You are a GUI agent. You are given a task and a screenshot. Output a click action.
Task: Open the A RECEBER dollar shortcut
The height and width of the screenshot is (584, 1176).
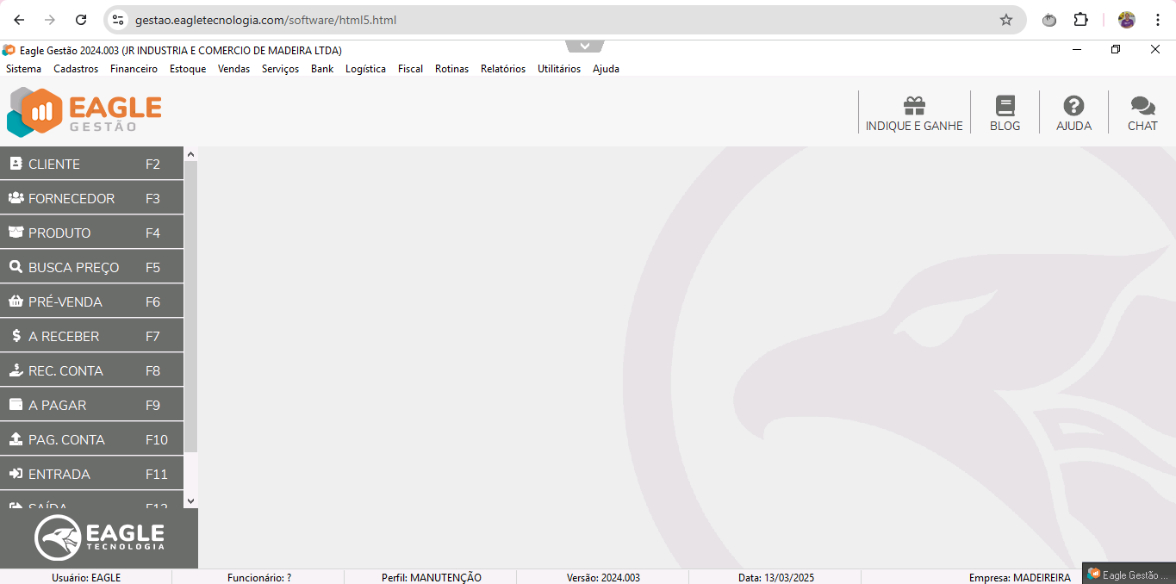tap(91, 336)
